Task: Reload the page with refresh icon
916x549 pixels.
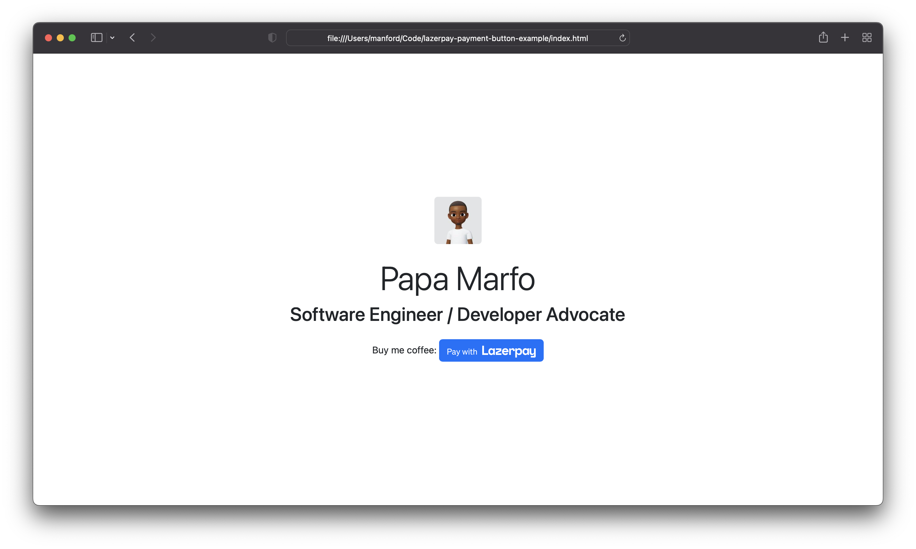Action: [x=622, y=38]
